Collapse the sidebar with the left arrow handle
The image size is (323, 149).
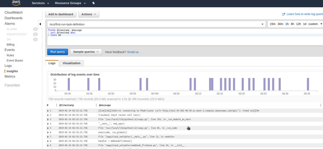click(x=40, y=24)
